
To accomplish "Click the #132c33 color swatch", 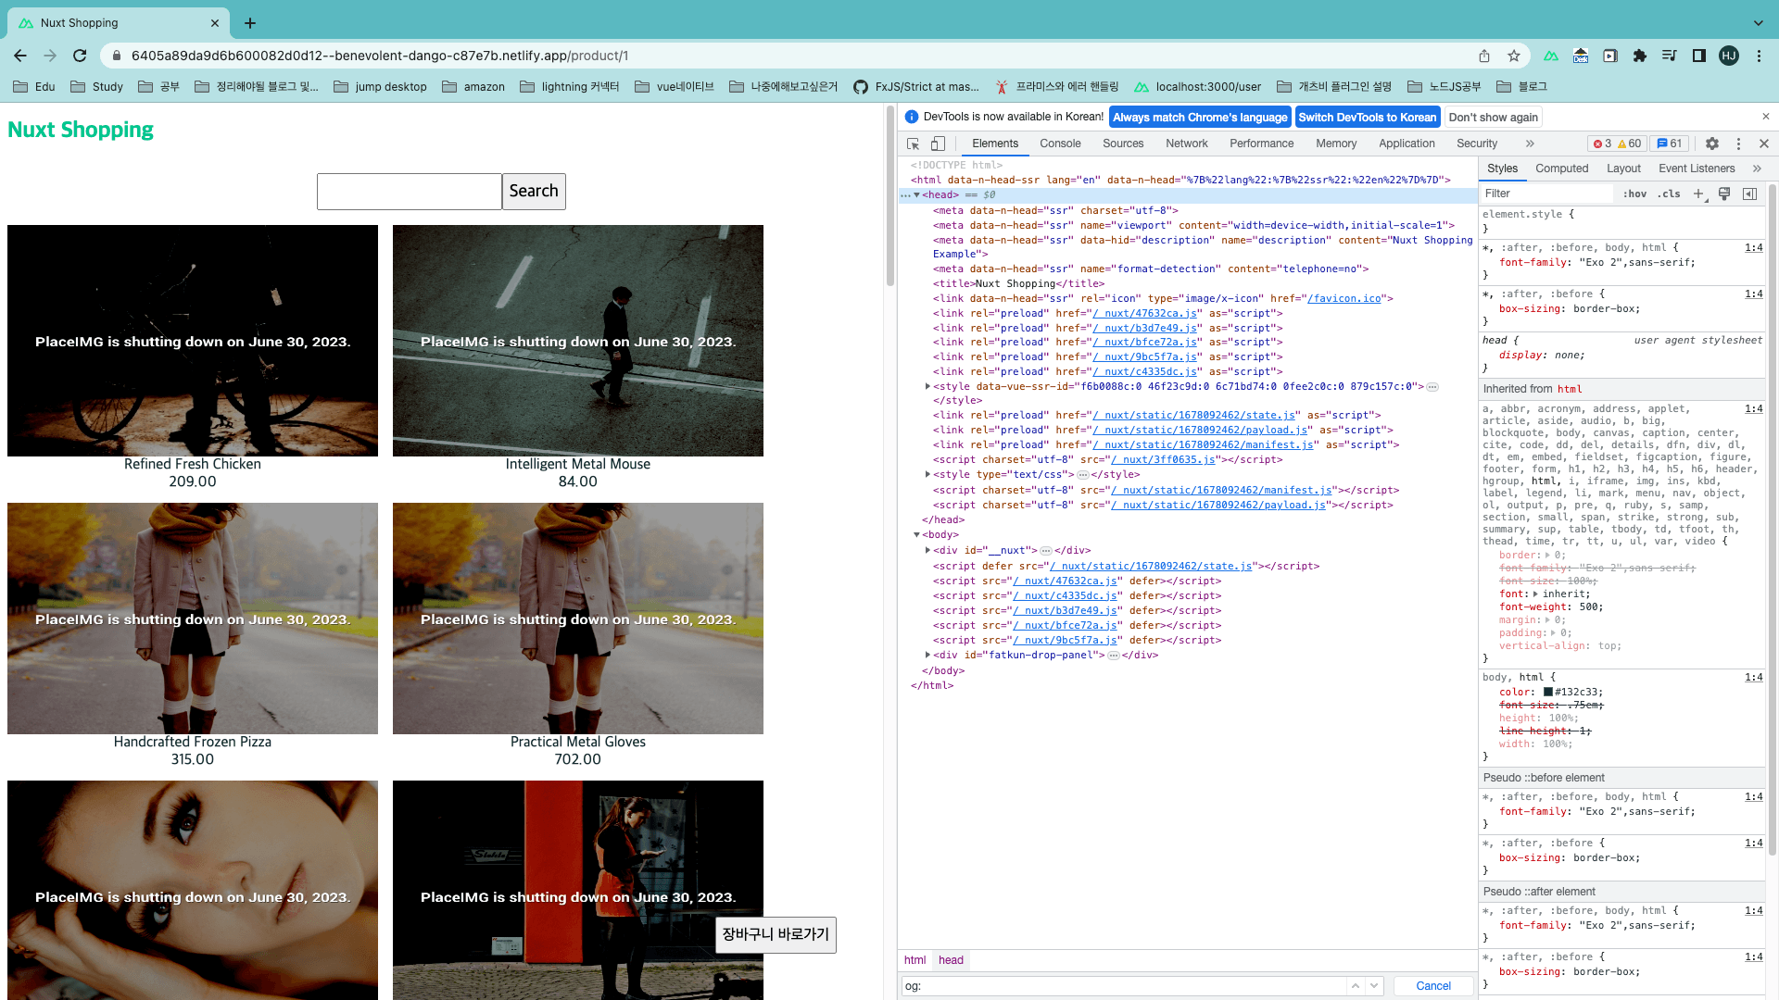I will point(1548,693).
